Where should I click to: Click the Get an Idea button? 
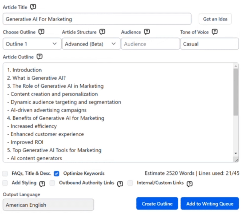(x=215, y=19)
